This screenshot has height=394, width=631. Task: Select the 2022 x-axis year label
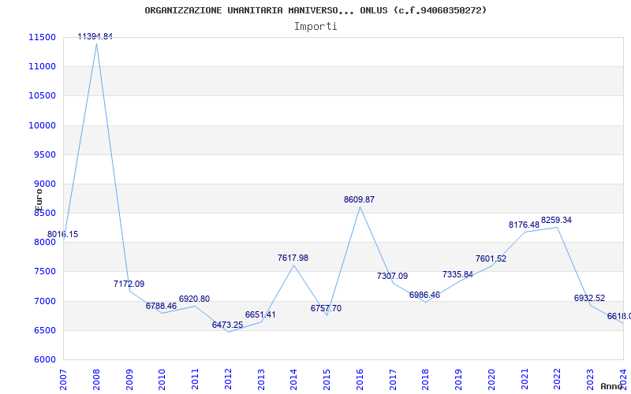click(x=558, y=379)
